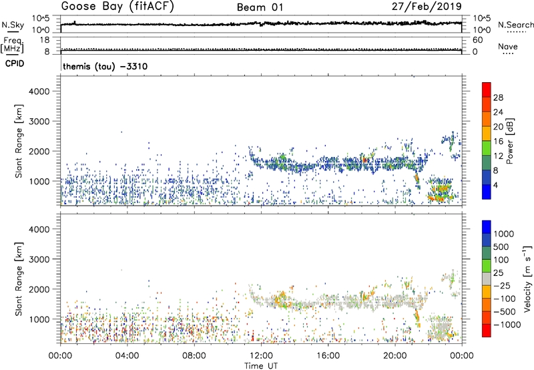Click the gray -25 to 25 Velocity colorbar segment
This screenshot has height=370, width=534.
pyautogui.click(x=487, y=279)
